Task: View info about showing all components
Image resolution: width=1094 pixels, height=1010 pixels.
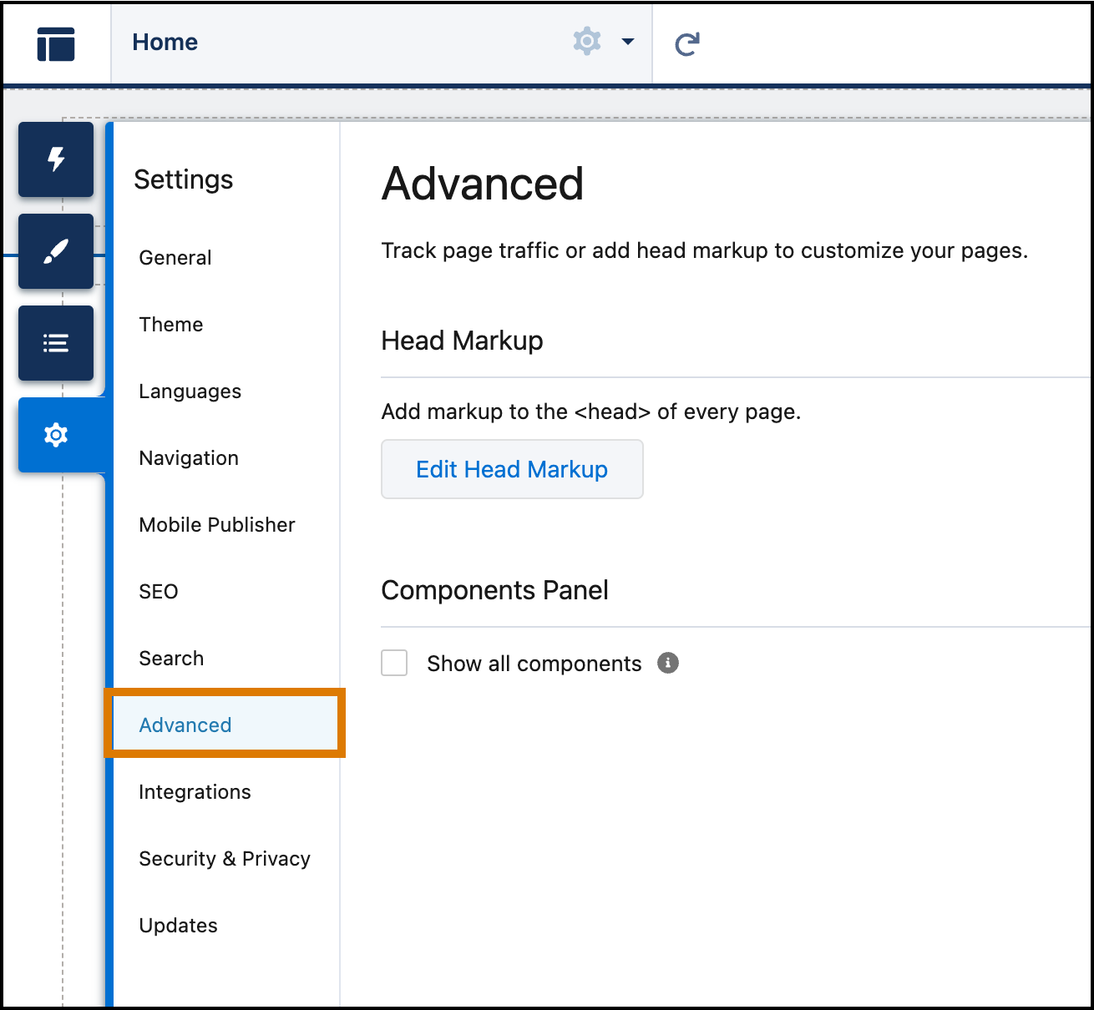Action: 666,663
